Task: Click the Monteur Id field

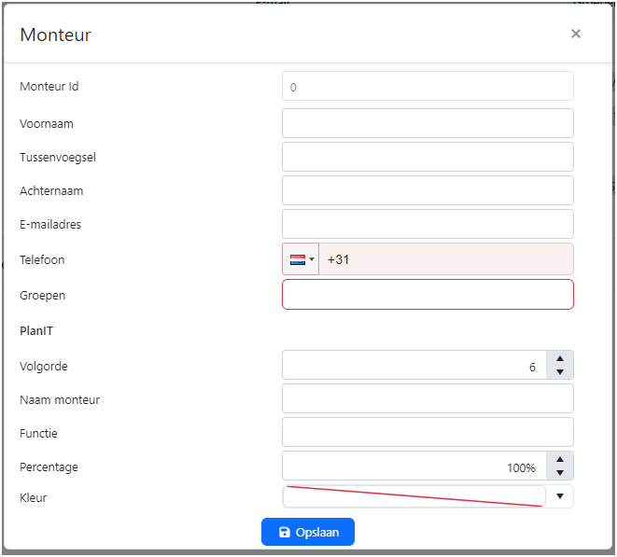Action: coord(428,87)
